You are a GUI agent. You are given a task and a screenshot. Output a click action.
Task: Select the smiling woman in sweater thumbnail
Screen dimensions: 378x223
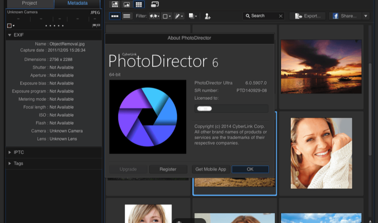tap(321, 153)
